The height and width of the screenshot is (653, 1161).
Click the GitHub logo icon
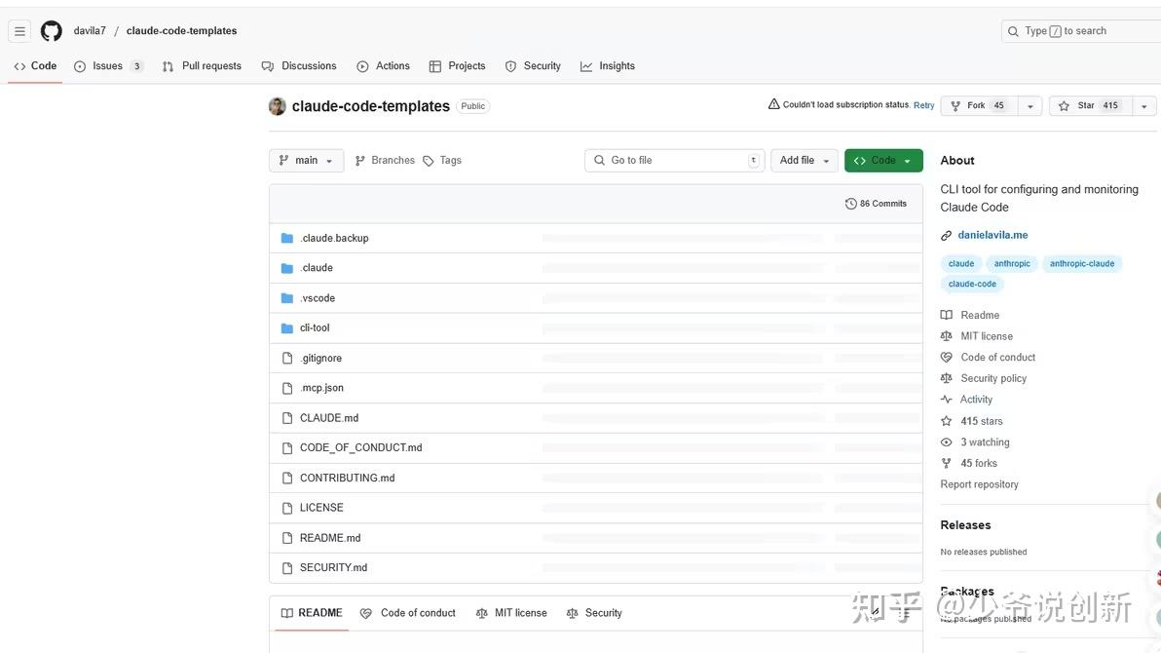click(x=51, y=31)
